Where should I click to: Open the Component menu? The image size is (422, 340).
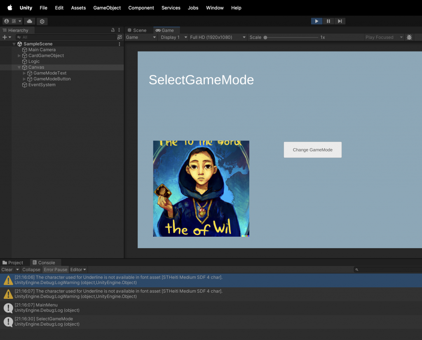[x=141, y=8]
